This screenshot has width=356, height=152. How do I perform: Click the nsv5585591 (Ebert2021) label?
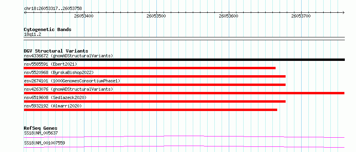(x=50, y=64)
